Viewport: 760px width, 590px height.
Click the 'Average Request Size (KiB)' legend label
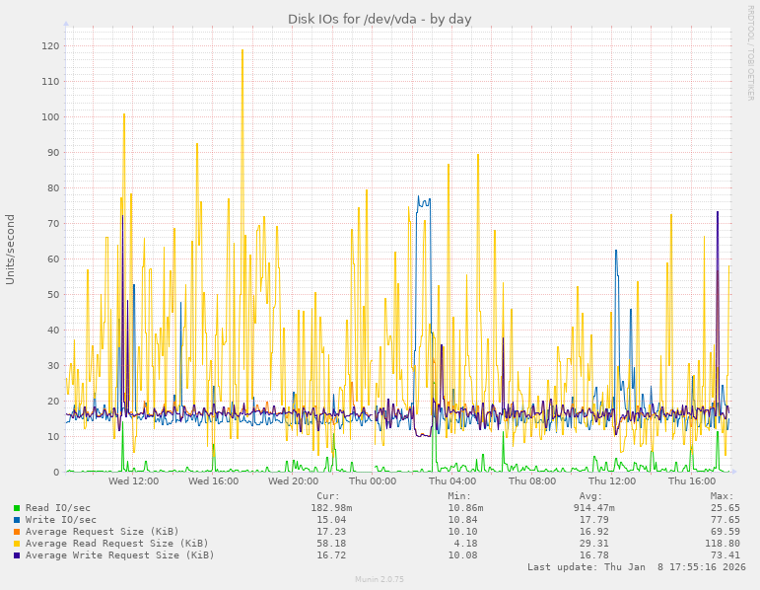point(103,531)
